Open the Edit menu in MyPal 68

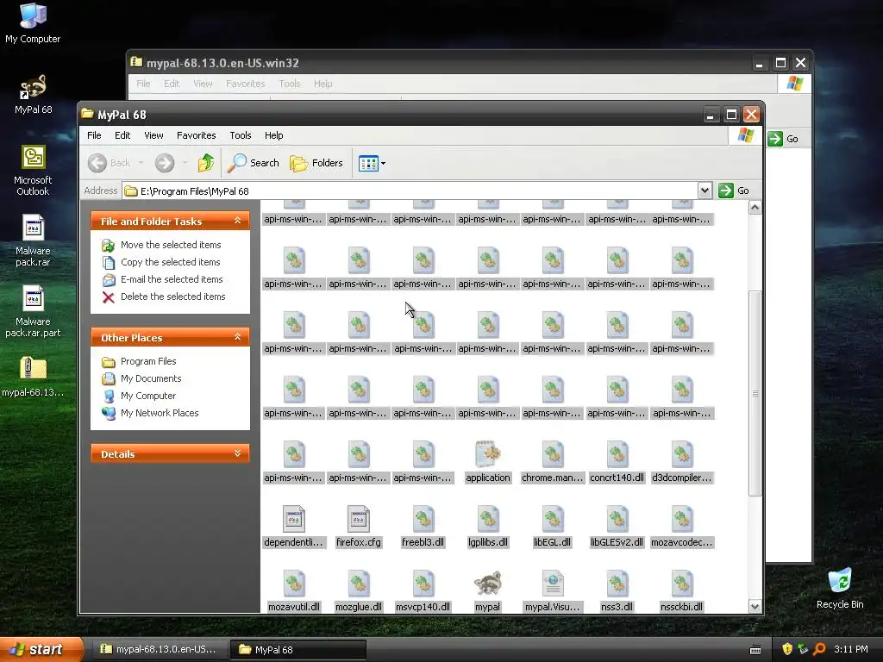coord(122,135)
